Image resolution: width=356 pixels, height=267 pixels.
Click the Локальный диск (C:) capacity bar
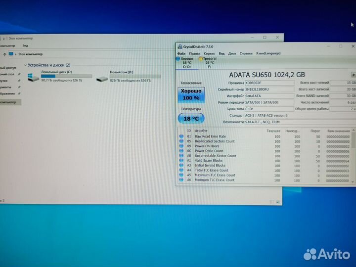(67, 76)
